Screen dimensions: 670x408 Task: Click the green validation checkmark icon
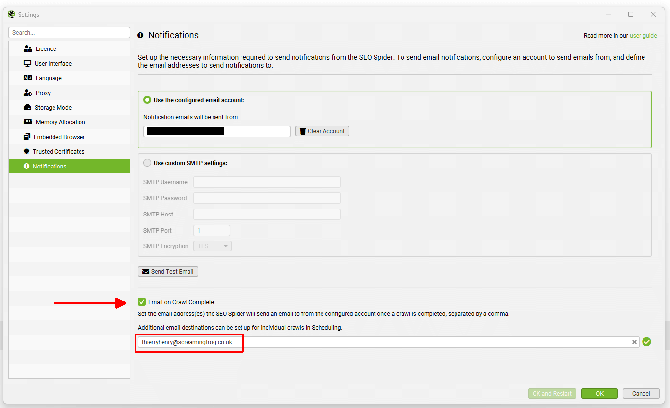(x=646, y=342)
